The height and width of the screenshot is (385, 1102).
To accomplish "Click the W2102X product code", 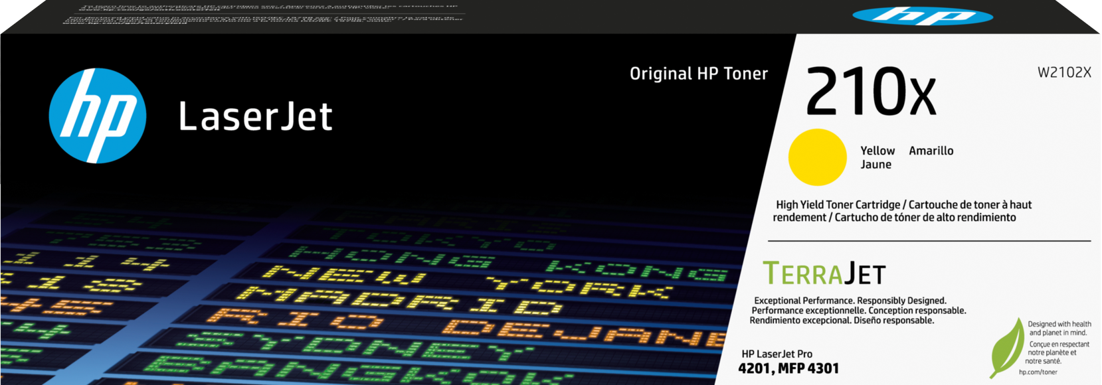I will click(1064, 72).
